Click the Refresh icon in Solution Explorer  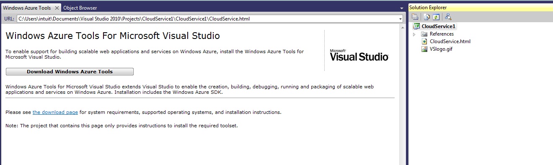coord(436,17)
